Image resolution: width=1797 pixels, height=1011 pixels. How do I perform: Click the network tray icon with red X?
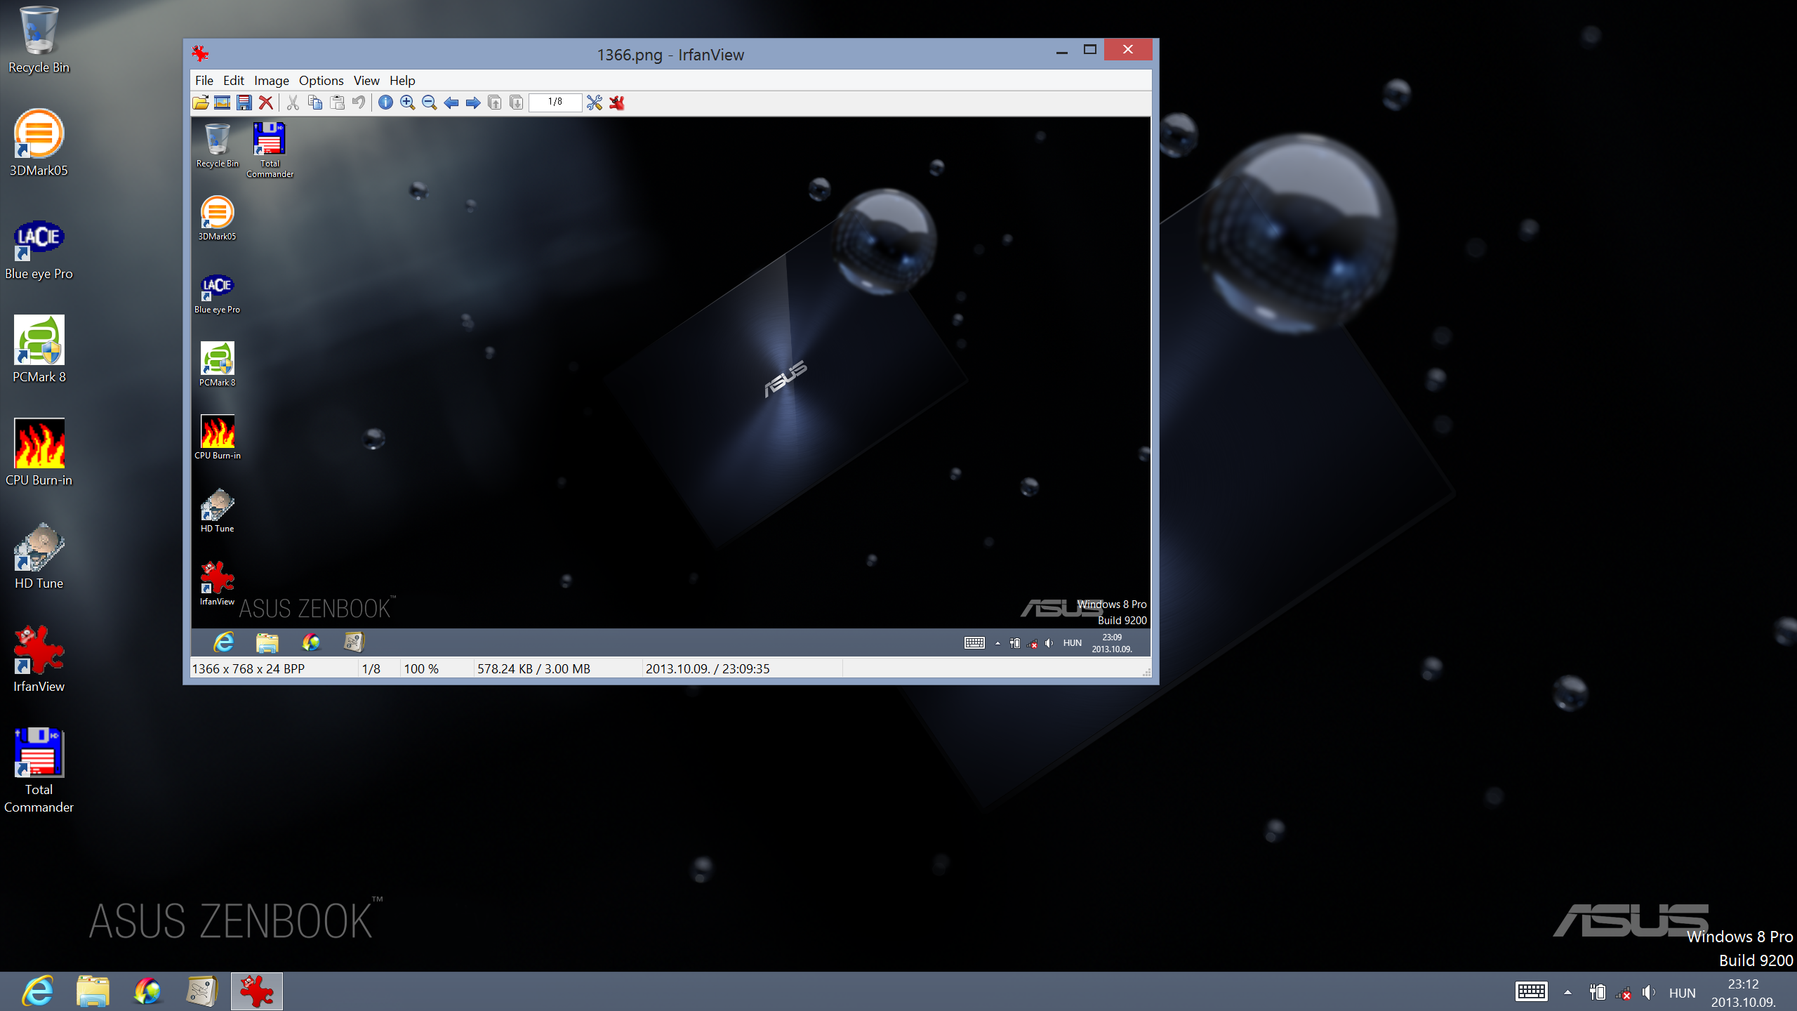coord(1624,993)
